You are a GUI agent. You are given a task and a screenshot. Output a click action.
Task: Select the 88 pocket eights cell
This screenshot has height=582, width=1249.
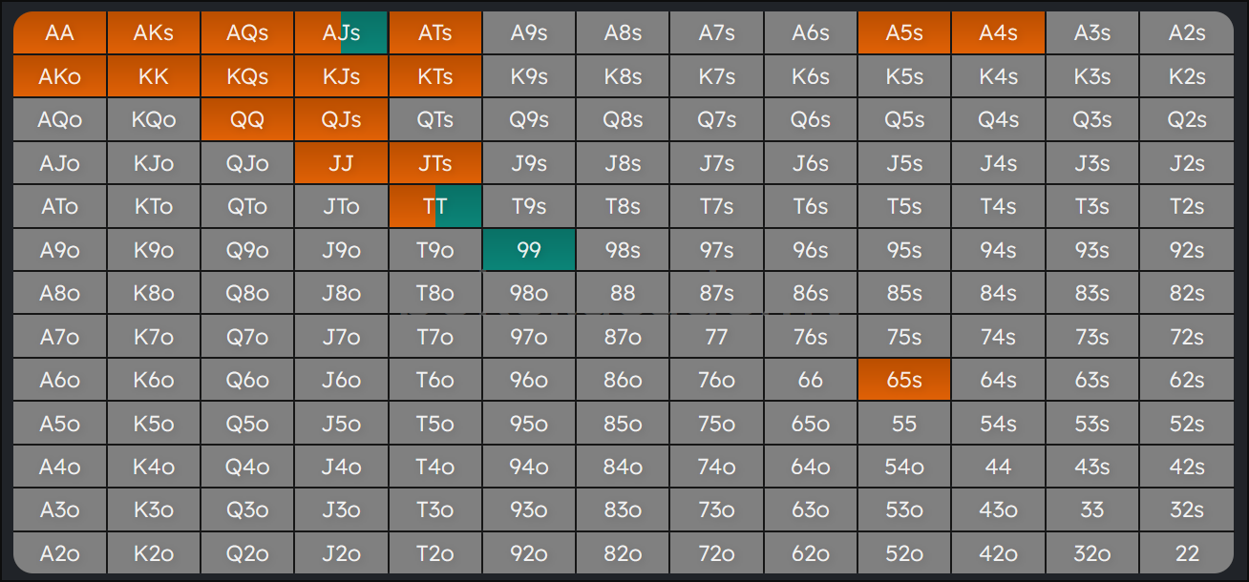click(x=623, y=293)
